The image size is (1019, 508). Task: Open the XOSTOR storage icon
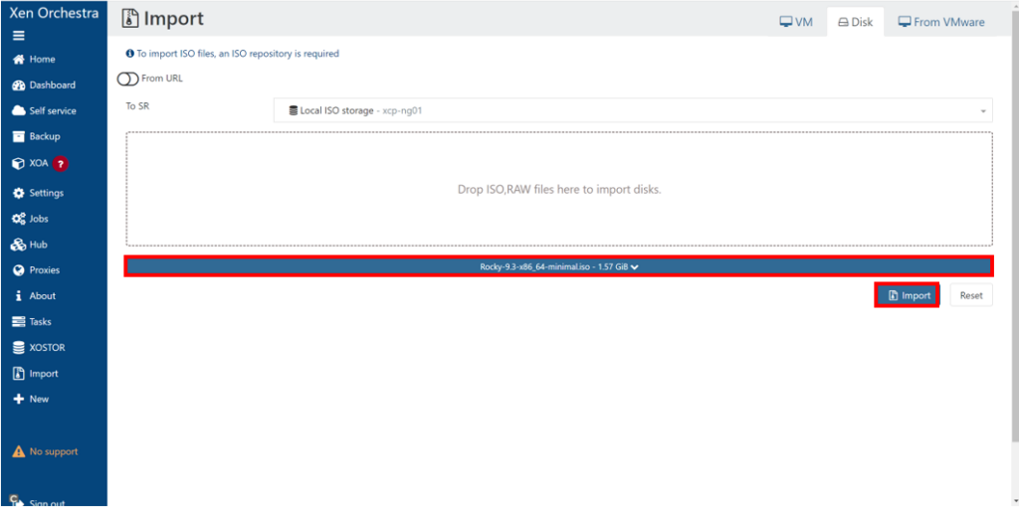[x=18, y=348]
